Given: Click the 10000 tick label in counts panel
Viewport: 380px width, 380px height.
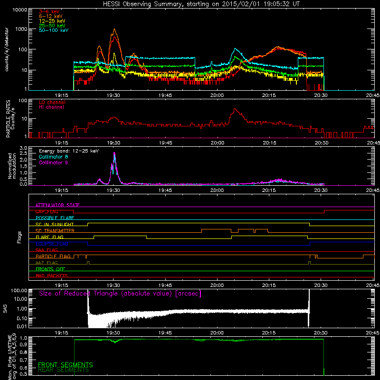Looking at the screenshot, I should click(x=20, y=10).
